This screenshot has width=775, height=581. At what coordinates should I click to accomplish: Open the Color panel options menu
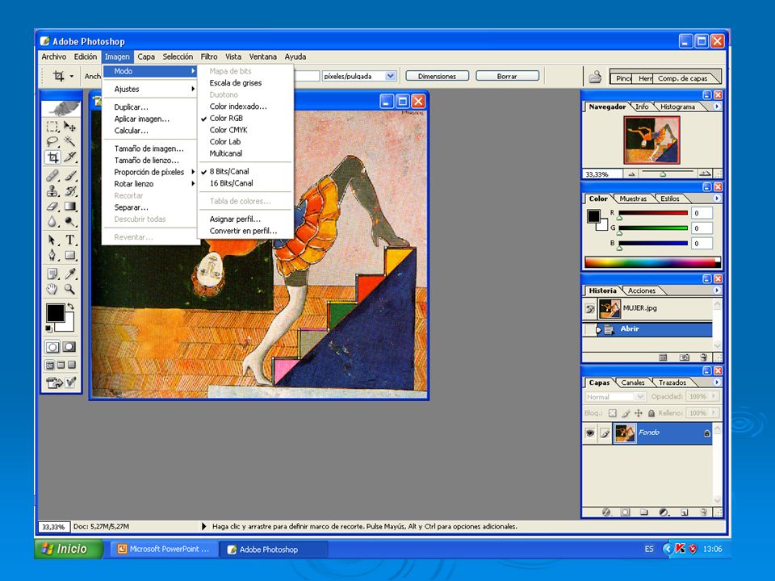coord(717,199)
